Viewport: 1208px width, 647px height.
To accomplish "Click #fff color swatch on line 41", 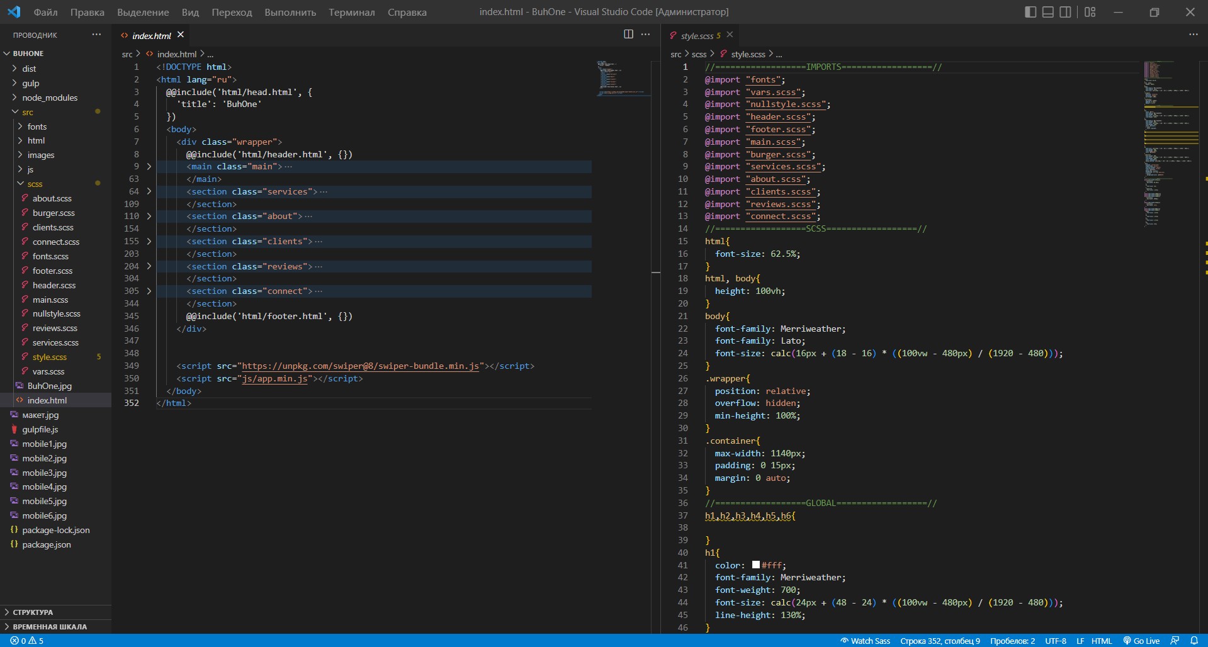I will [756, 565].
